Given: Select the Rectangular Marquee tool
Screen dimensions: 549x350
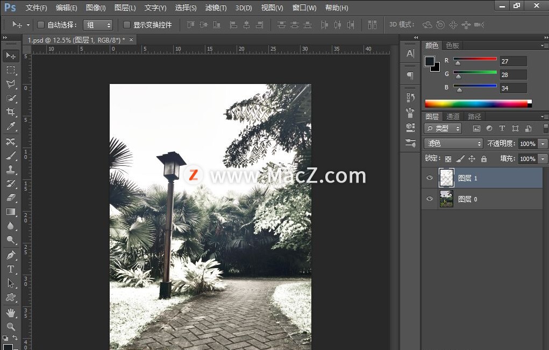Looking at the screenshot, I should [11, 70].
